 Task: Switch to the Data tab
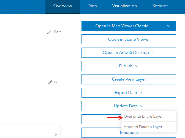coord(92,6)
